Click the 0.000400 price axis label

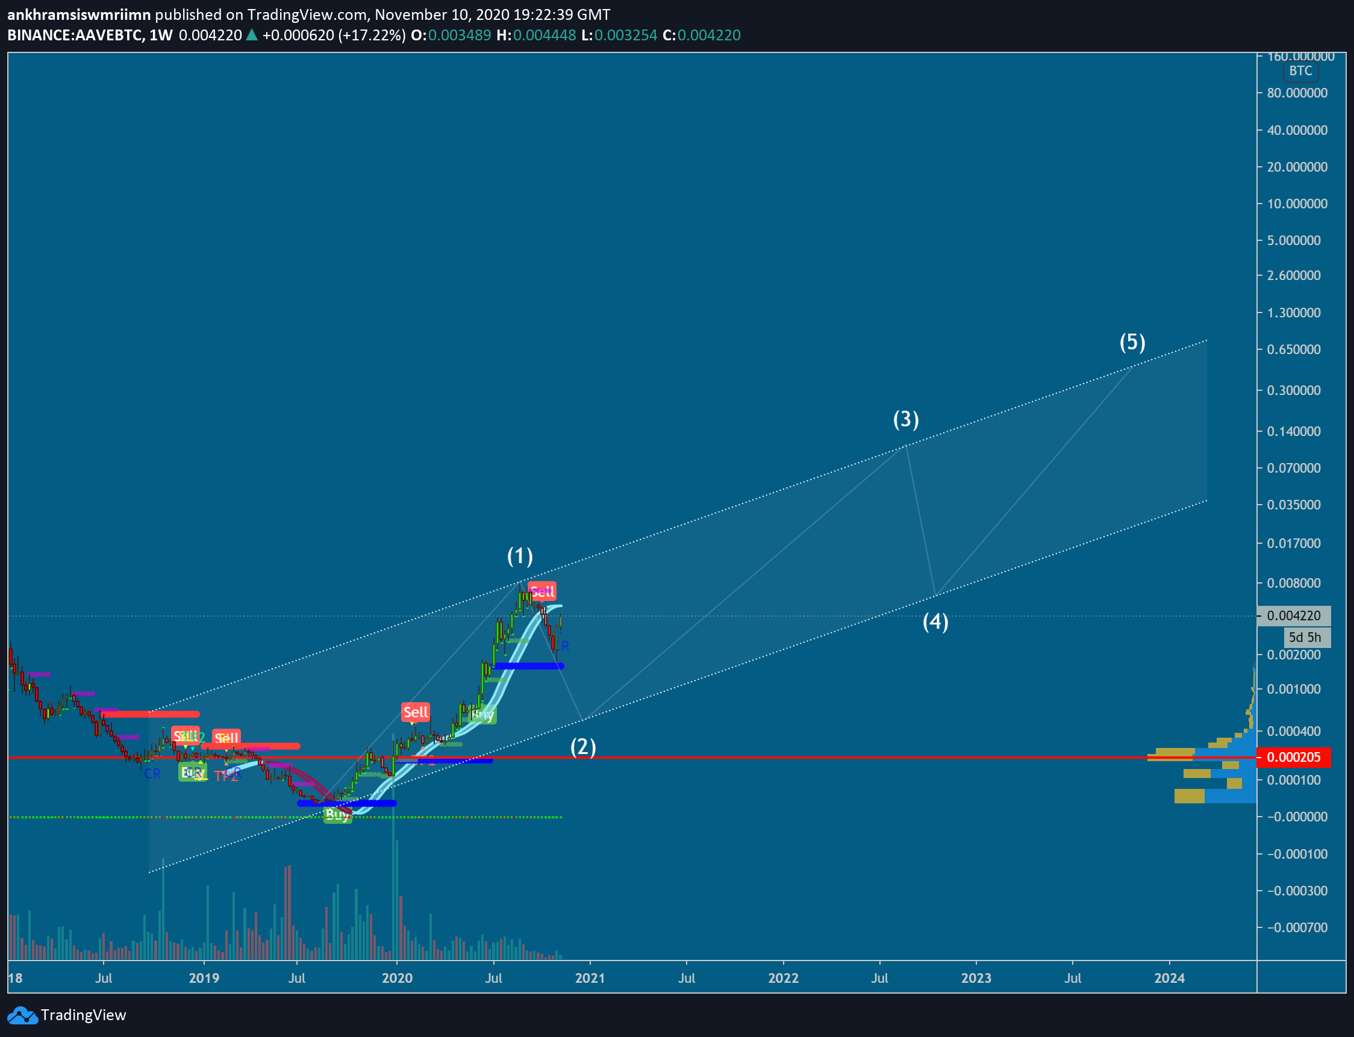(1294, 732)
